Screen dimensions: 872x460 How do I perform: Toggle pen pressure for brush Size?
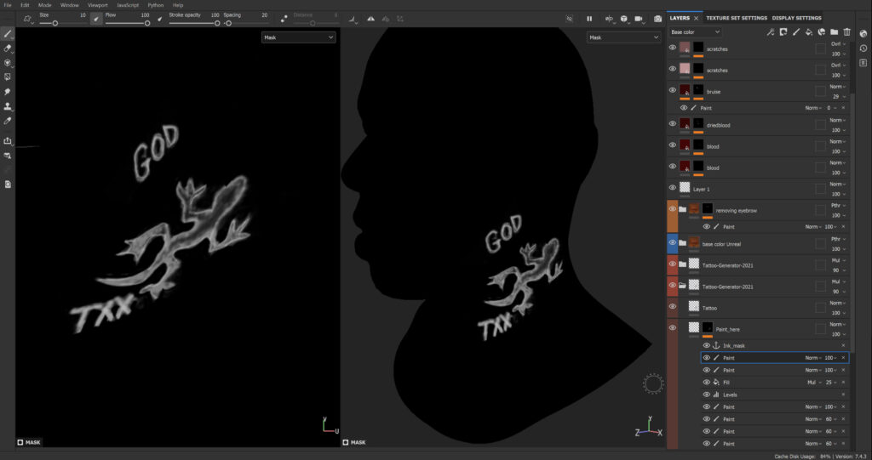click(96, 19)
